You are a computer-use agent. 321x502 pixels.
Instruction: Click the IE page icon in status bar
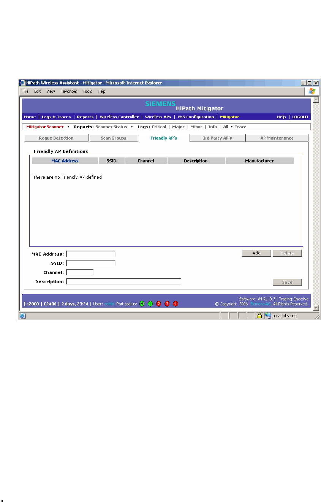pyautogui.click(x=22, y=315)
